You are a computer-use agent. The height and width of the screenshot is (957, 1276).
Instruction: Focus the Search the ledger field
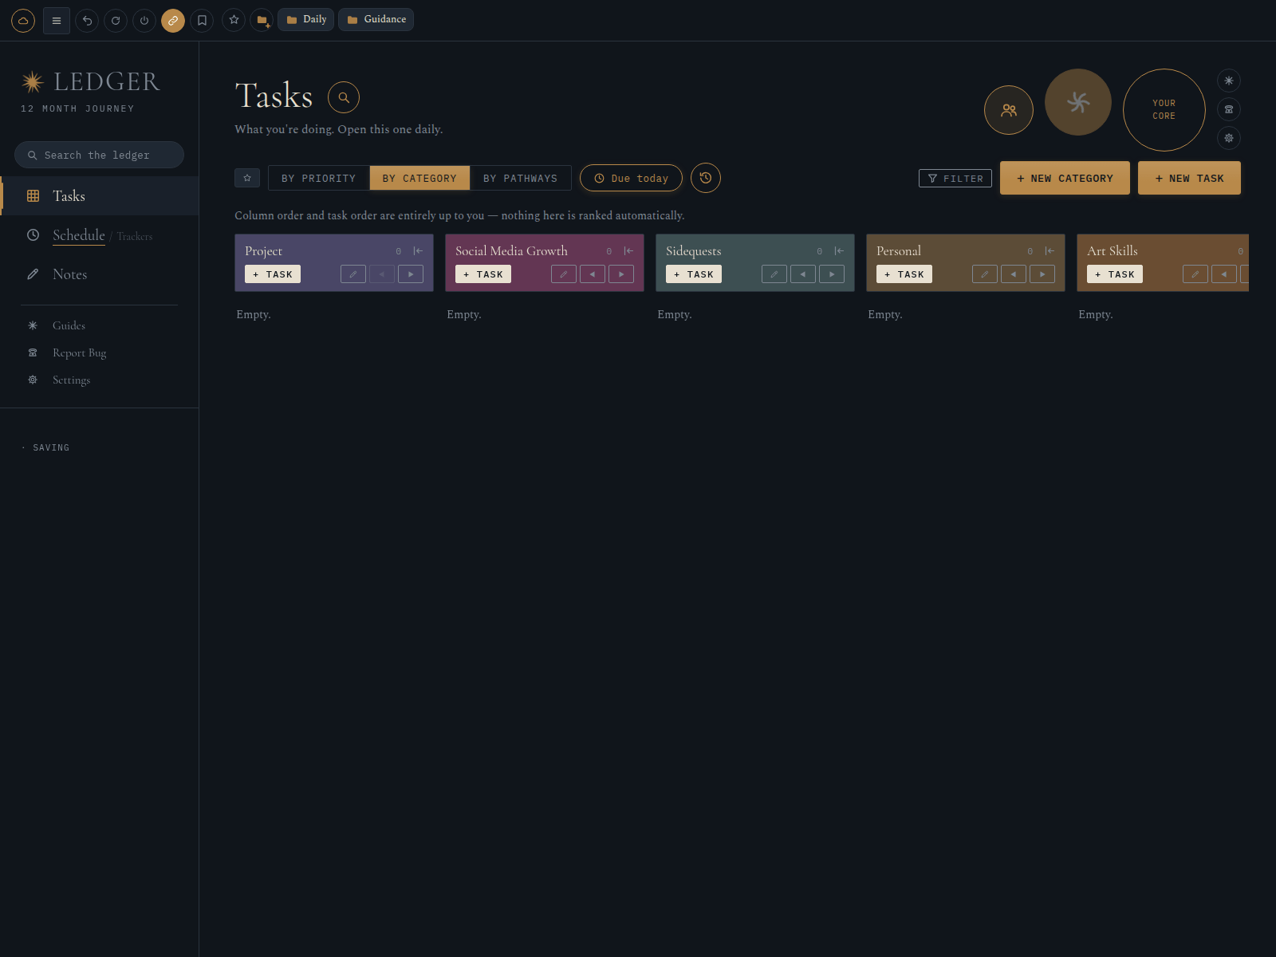pyautogui.click(x=99, y=155)
